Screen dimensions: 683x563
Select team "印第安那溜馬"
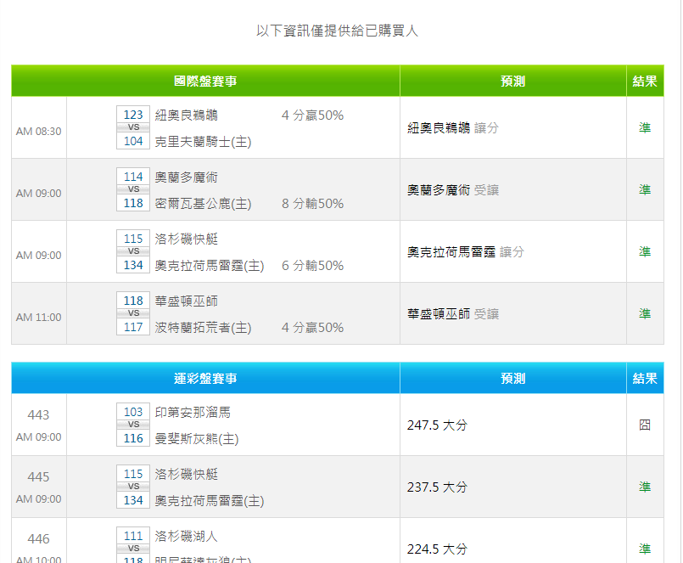[193, 412]
